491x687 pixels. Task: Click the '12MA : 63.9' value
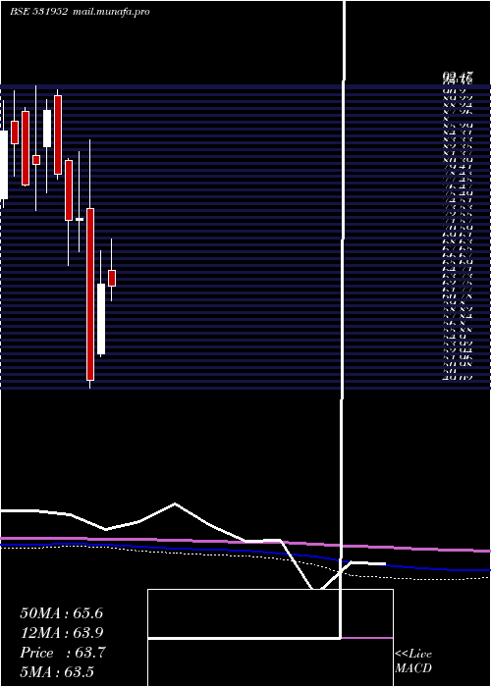pos(62,633)
